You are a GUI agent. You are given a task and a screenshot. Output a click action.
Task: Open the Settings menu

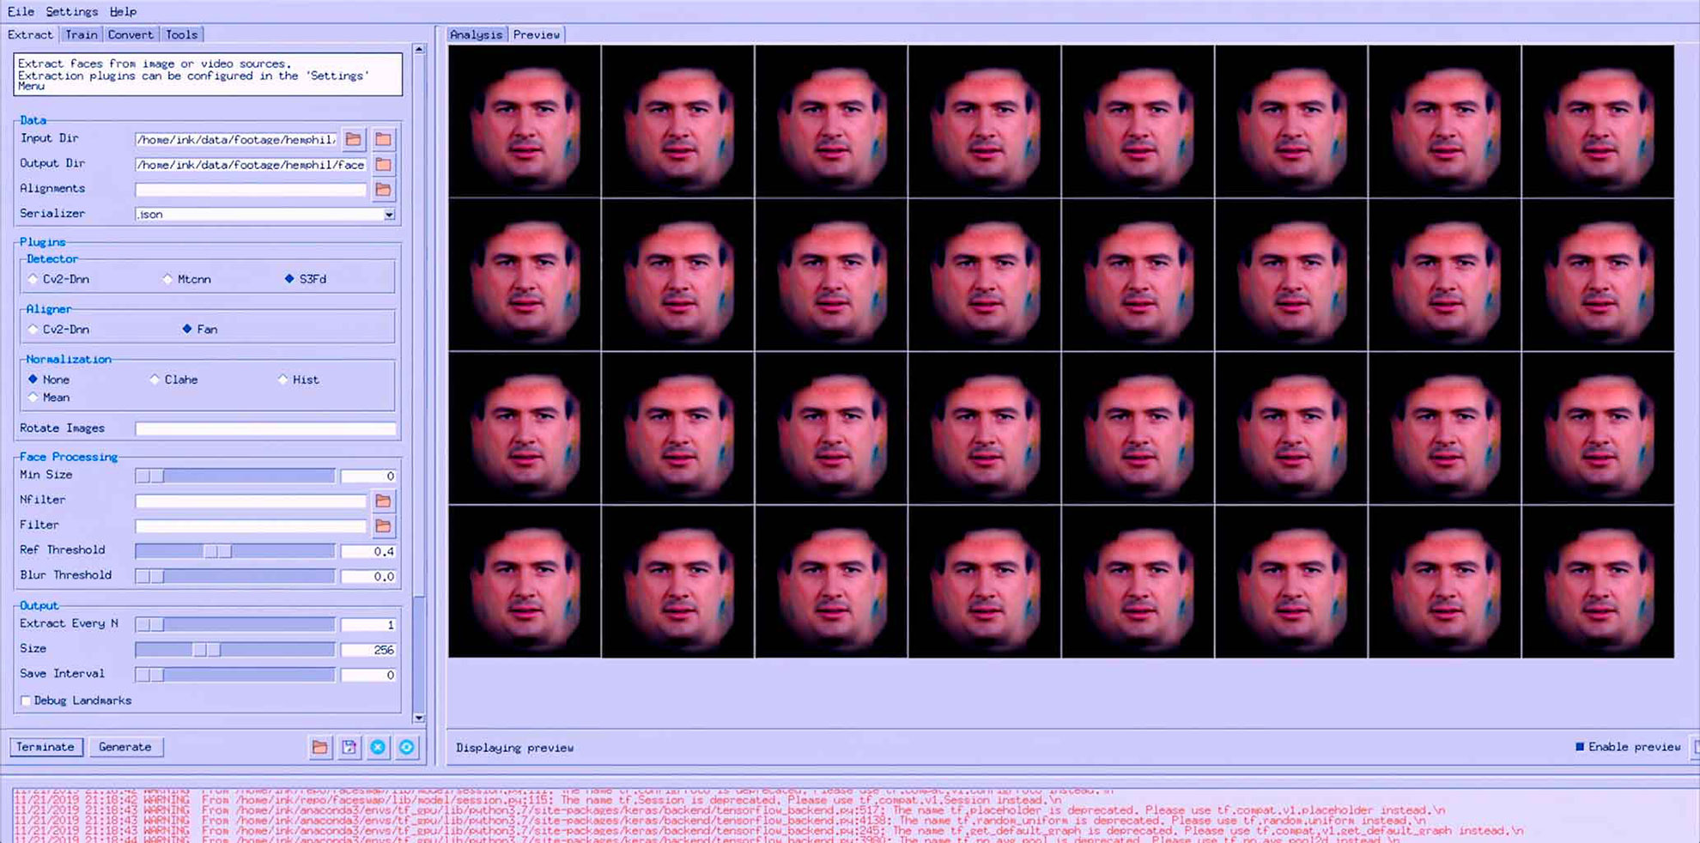[x=72, y=11]
